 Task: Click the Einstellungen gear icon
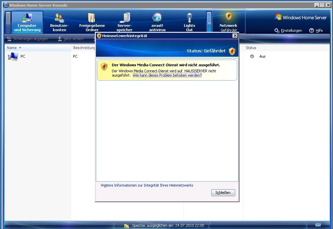(277, 30)
